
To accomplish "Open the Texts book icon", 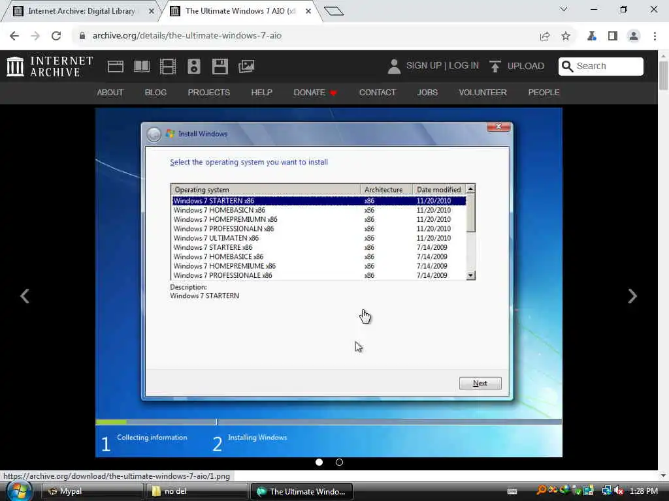I will (x=142, y=67).
